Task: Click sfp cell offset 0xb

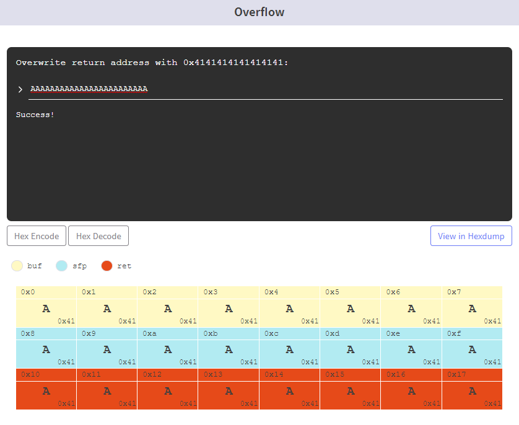Action: point(229,348)
